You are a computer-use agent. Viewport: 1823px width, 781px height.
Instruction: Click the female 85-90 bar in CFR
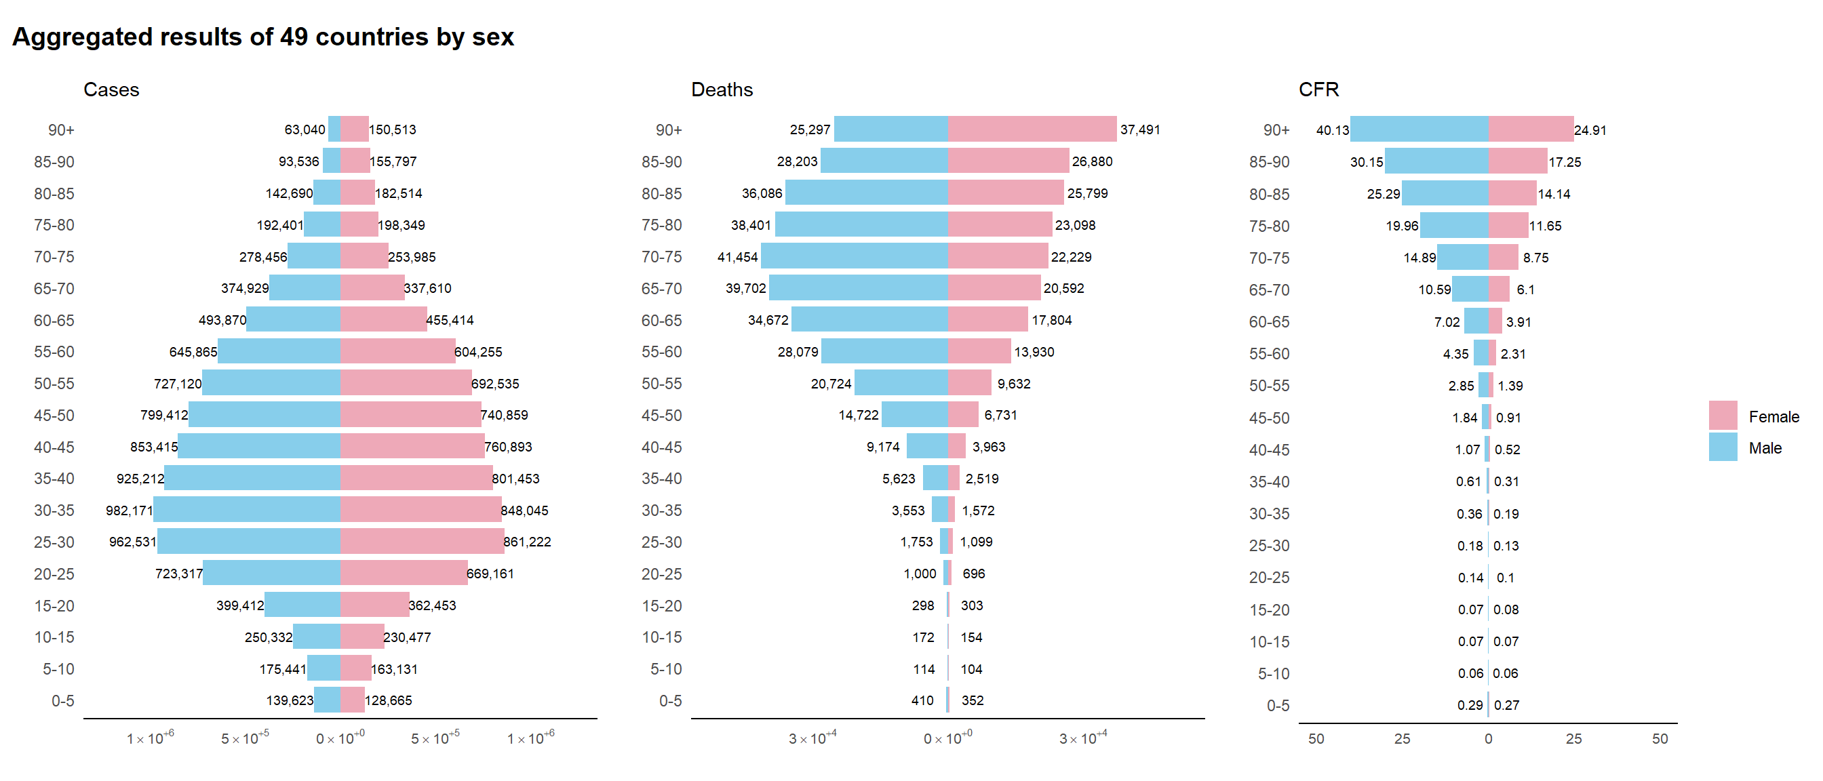click(1516, 161)
